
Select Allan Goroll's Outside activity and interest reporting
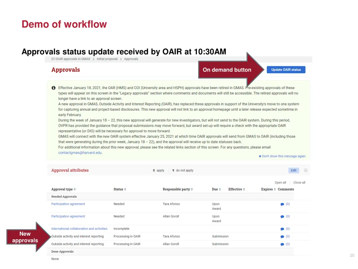[x=77, y=244]
